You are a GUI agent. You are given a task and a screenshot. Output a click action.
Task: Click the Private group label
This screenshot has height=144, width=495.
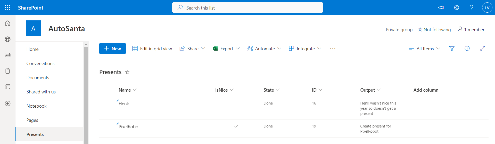tap(399, 30)
